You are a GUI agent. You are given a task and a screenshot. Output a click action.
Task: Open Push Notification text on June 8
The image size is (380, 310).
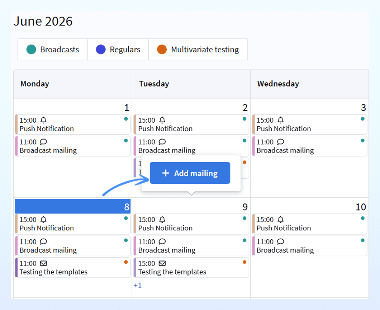coord(47,228)
